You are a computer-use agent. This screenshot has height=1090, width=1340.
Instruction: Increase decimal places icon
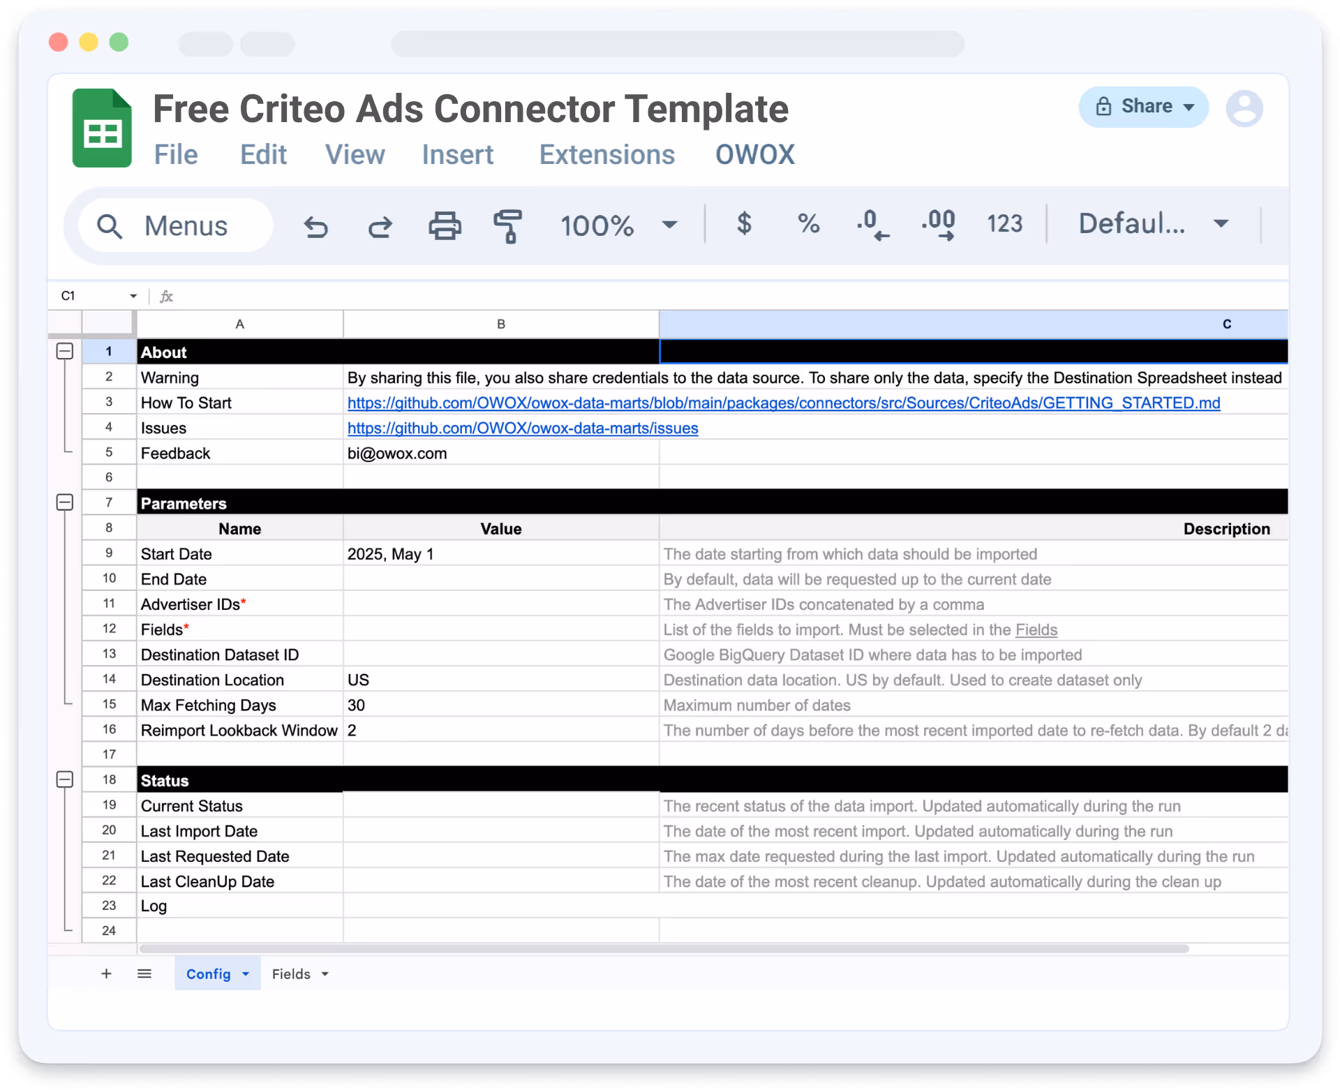click(938, 225)
